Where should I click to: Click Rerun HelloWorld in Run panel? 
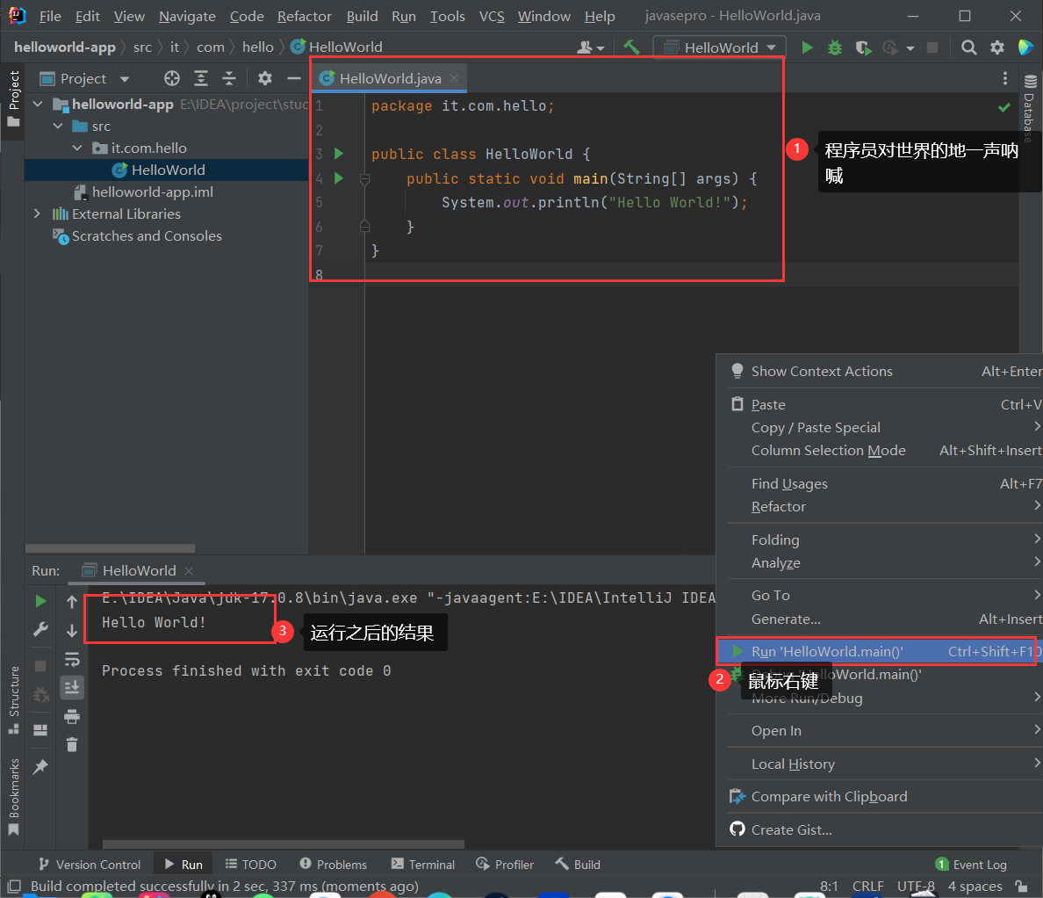coord(40,601)
